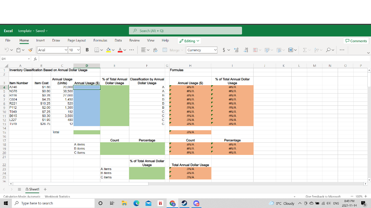Click the AutoSum icon
Viewport: 371px width, 208px height.
point(304,50)
